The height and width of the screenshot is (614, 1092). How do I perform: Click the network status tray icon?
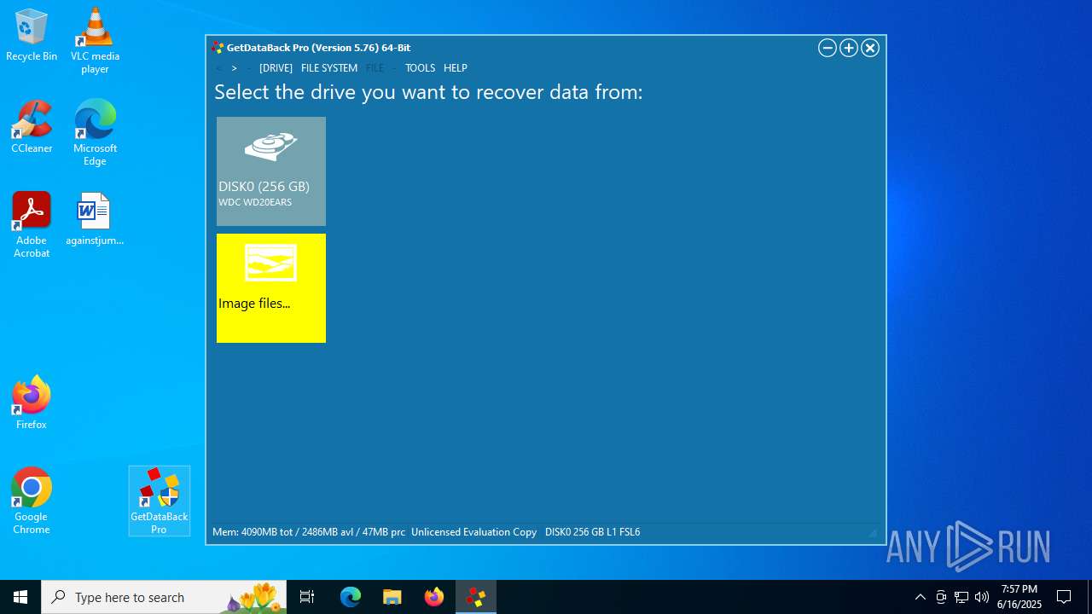click(961, 597)
